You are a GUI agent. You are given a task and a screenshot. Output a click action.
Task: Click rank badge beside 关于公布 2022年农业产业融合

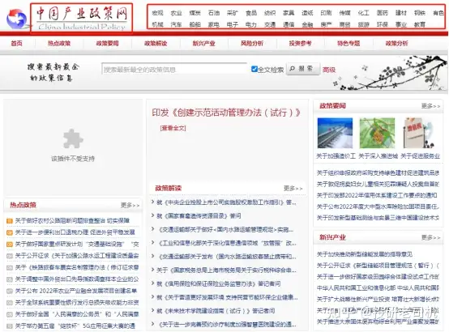10,291
